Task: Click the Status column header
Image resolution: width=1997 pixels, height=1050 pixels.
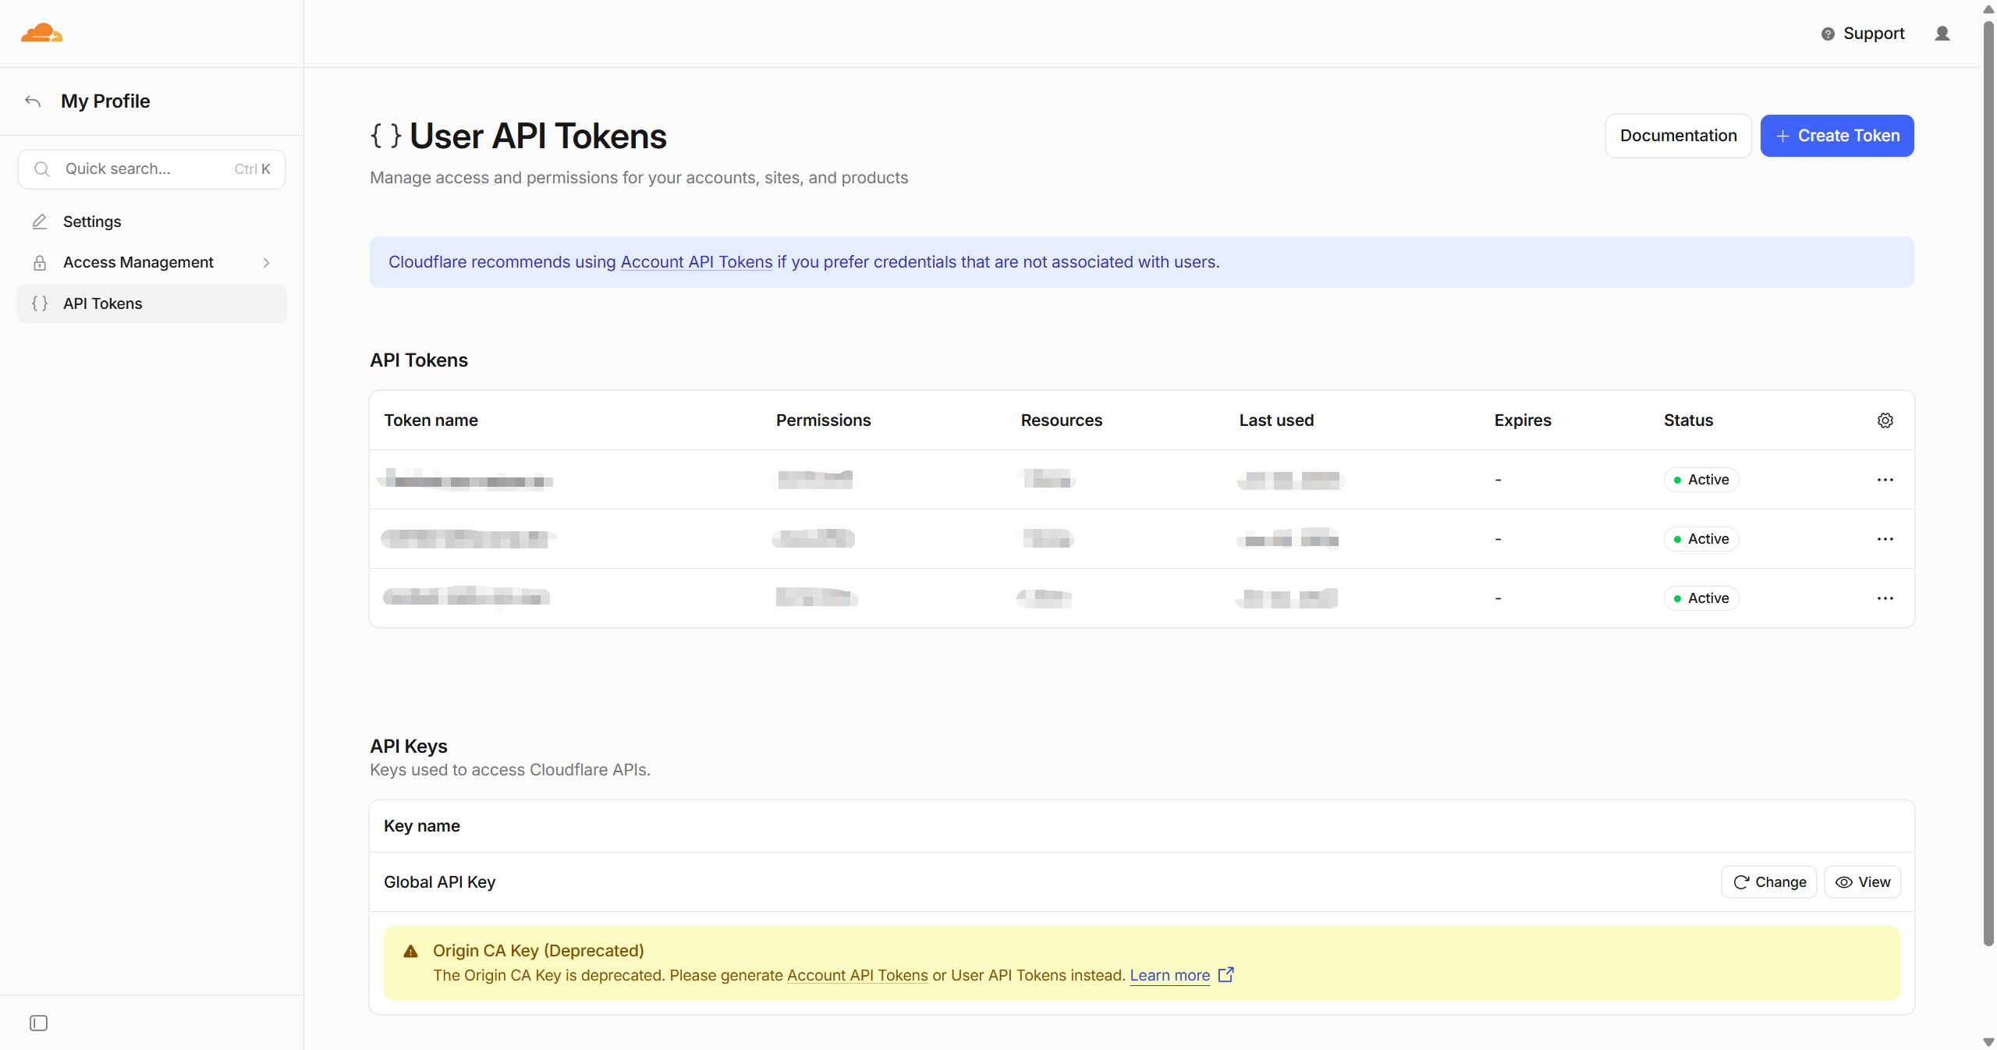Action: [1688, 420]
